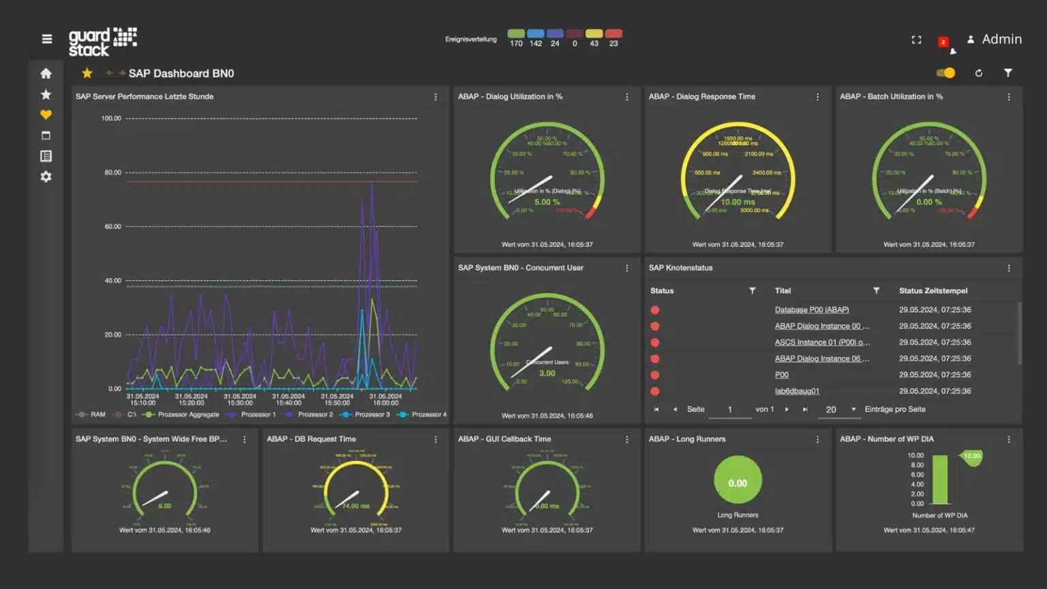Image resolution: width=1047 pixels, height=589 pixels.
Task: Click purple event swatch showing 24
Action: tap(555, 33)
